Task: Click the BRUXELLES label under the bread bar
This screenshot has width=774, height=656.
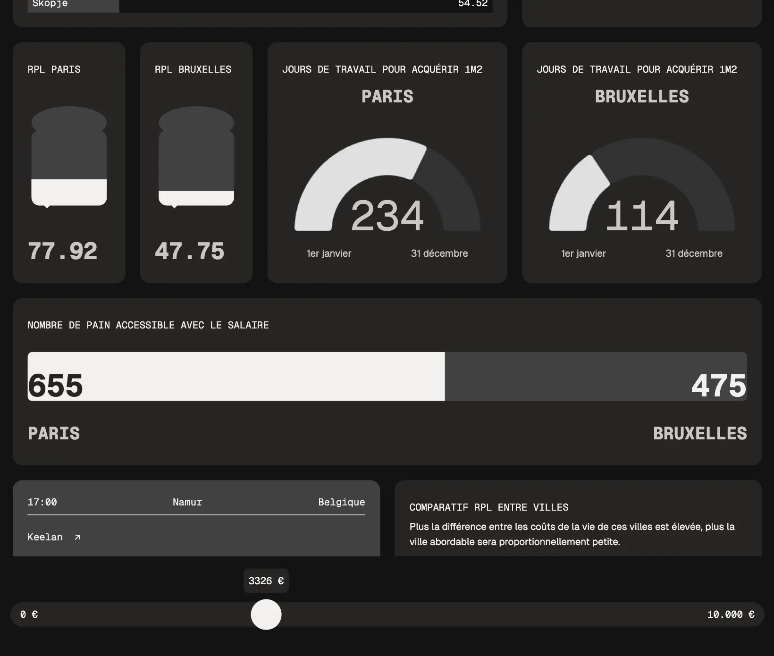Action: [x=700, y=433]
